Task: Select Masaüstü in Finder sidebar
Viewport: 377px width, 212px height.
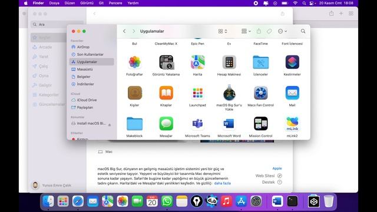Action: (92, 69)
